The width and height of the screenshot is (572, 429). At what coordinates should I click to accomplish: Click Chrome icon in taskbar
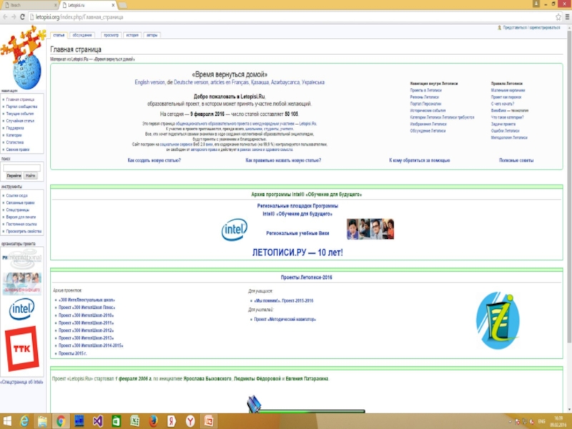point(61,421)
